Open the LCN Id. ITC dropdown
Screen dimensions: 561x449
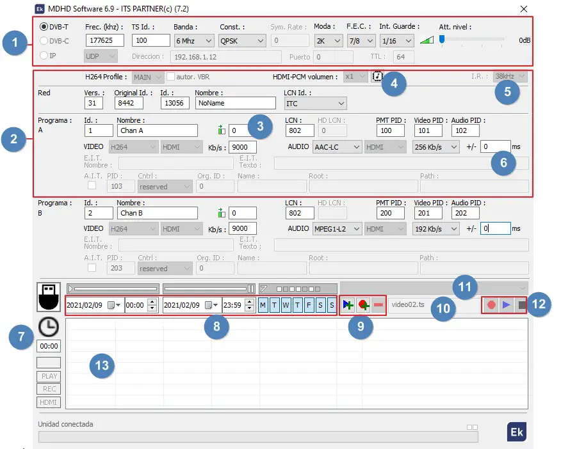314,103
